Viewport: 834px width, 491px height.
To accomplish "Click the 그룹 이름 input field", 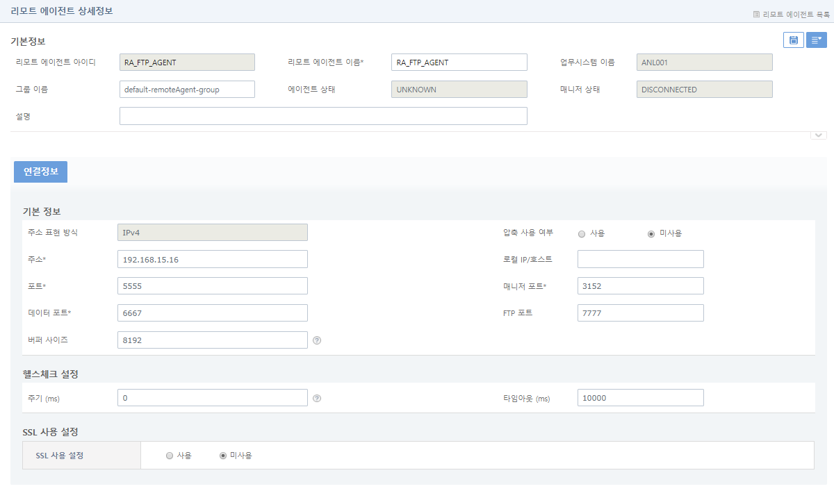I will pos(187,90).
